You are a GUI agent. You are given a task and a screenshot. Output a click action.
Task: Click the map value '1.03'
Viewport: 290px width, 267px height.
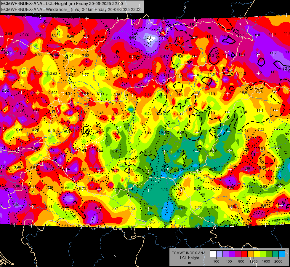23,53
